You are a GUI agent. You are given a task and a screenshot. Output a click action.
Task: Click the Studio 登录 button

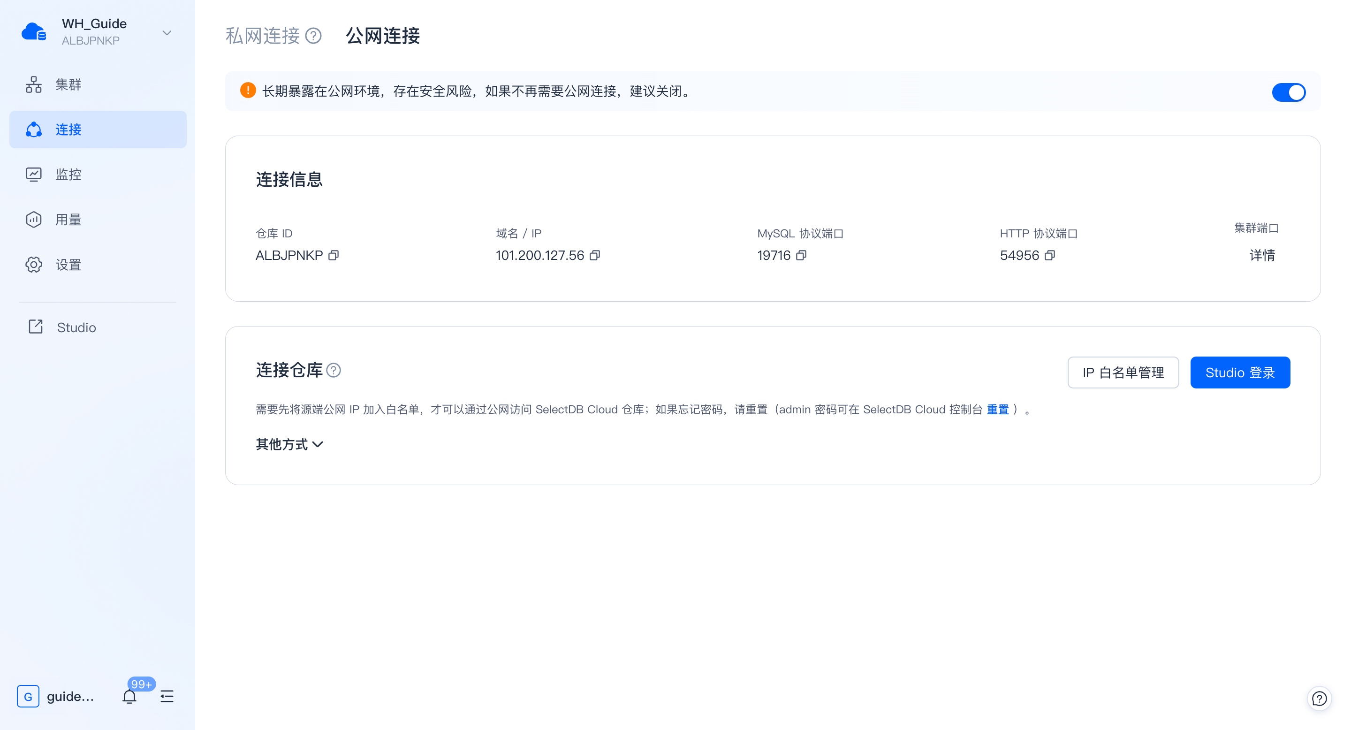click(x=1240, y=373)
